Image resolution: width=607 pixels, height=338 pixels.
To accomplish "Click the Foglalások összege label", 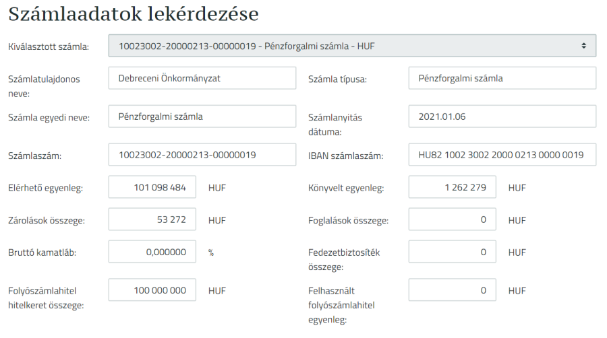I will pyautogui.click(x=349, y=221).
